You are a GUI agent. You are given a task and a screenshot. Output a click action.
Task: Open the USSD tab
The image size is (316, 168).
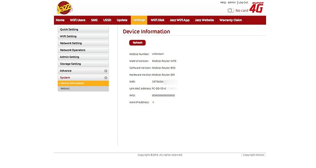[x=107, y=20]
